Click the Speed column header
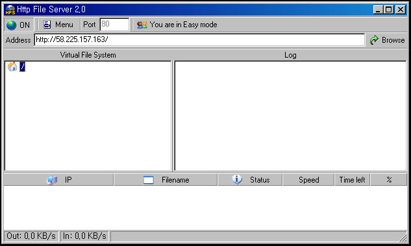This screenshot has width=411, height=246. click(x=308, y=180)
